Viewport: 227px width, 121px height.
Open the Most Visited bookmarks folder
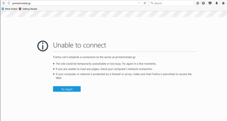tap(9, 9)
